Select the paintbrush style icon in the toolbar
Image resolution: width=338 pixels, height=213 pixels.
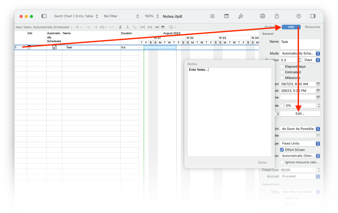(241, 16)
